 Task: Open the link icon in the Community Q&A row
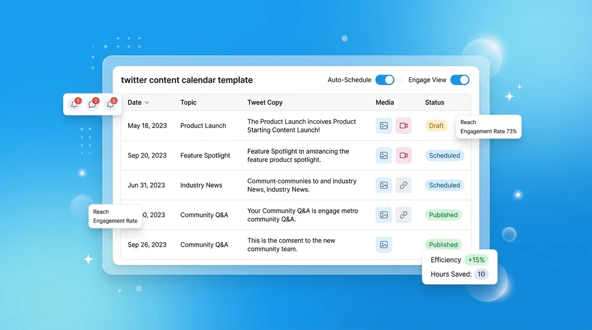coord(404,215)
